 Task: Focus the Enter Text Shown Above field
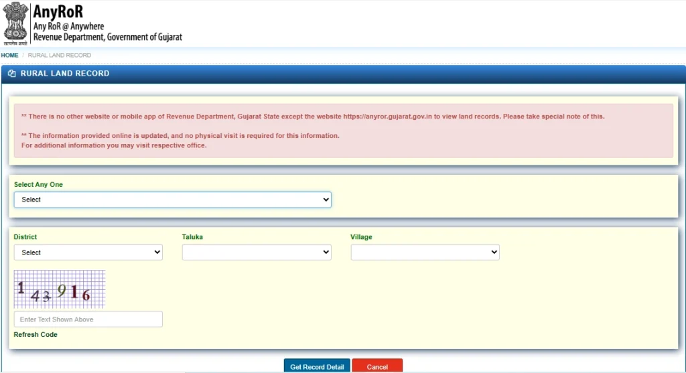pos(88,319)
